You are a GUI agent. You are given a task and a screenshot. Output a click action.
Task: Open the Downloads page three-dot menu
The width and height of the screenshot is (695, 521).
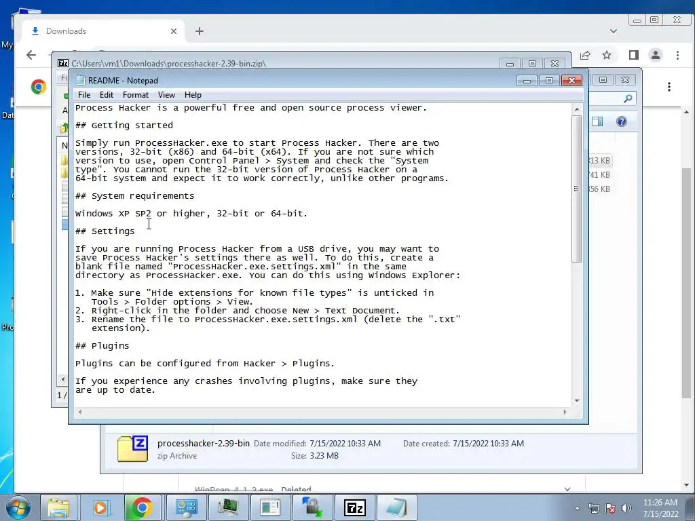coord(669,87)
